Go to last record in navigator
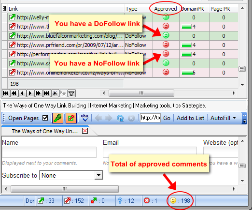This screenshot has width=252, height=213. coord(47,93)
